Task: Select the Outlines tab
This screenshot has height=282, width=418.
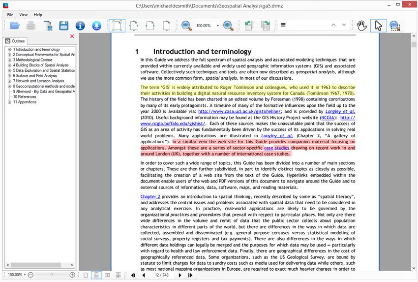Action: (x=15, y=41)
